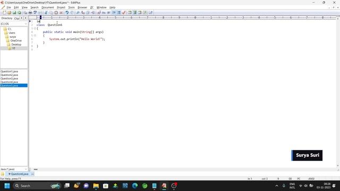
Task: Click the Paste clipboard toolbar icon
Action: (x=56, y=13)
